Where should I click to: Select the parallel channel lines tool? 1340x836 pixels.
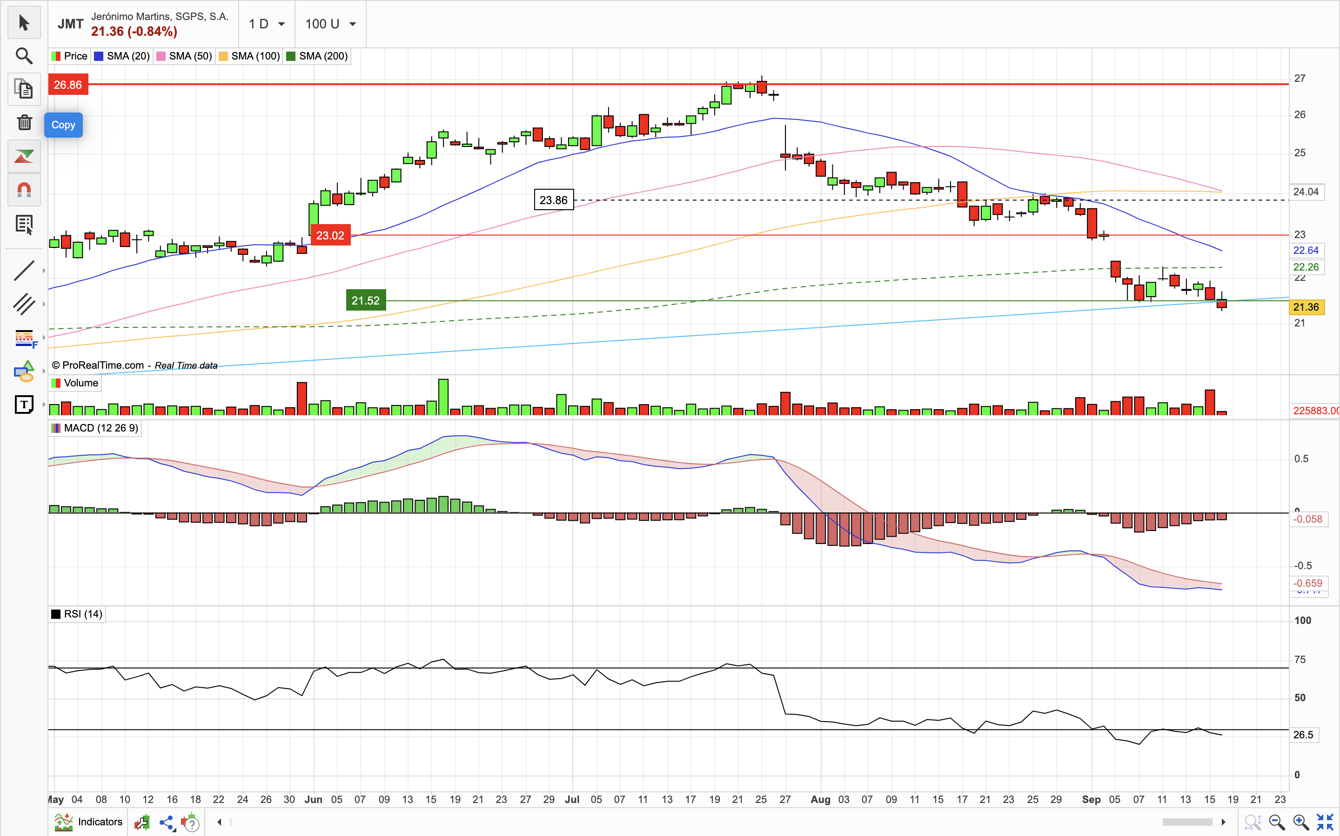24,304
